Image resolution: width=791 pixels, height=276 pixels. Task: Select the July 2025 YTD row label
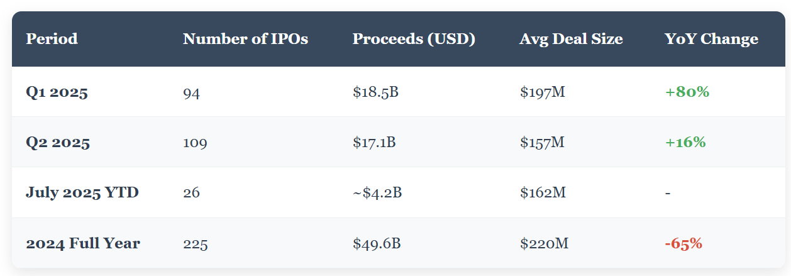click(82, 192)
